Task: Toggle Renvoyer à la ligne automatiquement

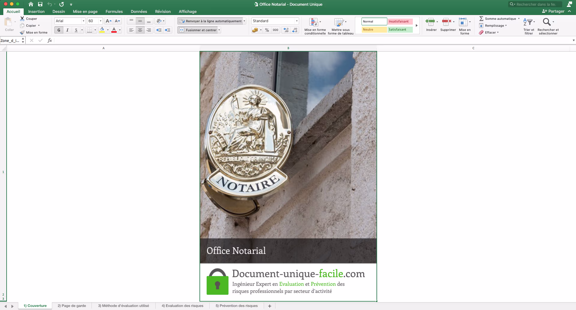Action: [x=210, y=21]
